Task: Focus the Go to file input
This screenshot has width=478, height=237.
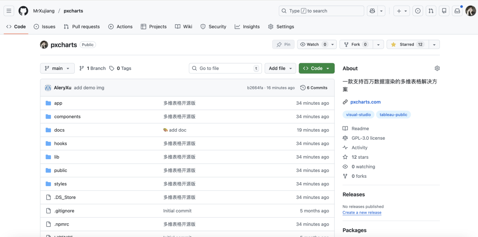Action: tap(225, 68)
